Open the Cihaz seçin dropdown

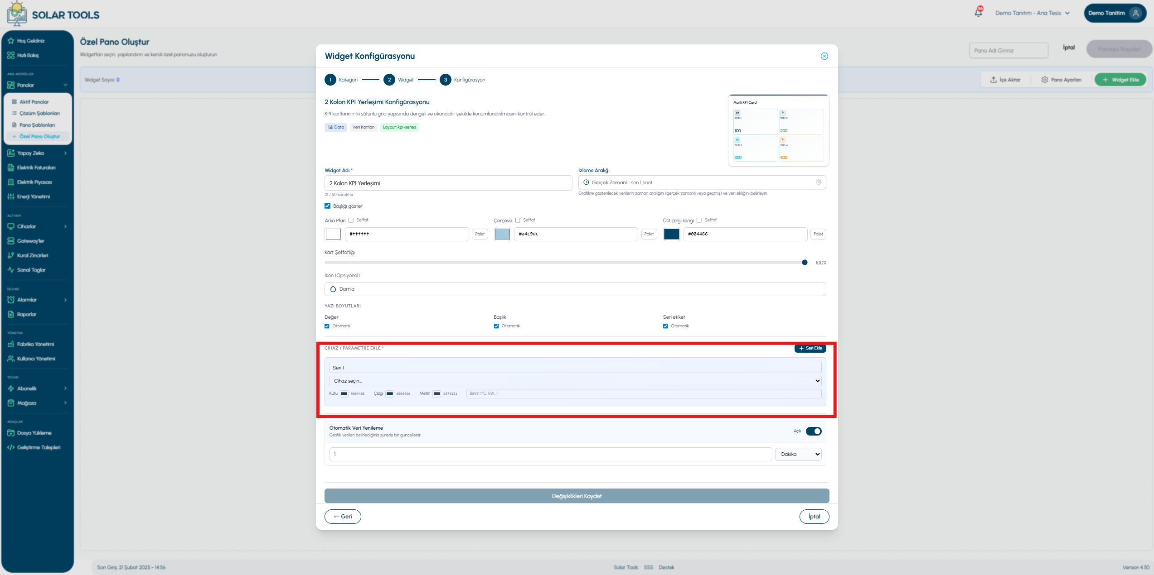coord(575,381)
